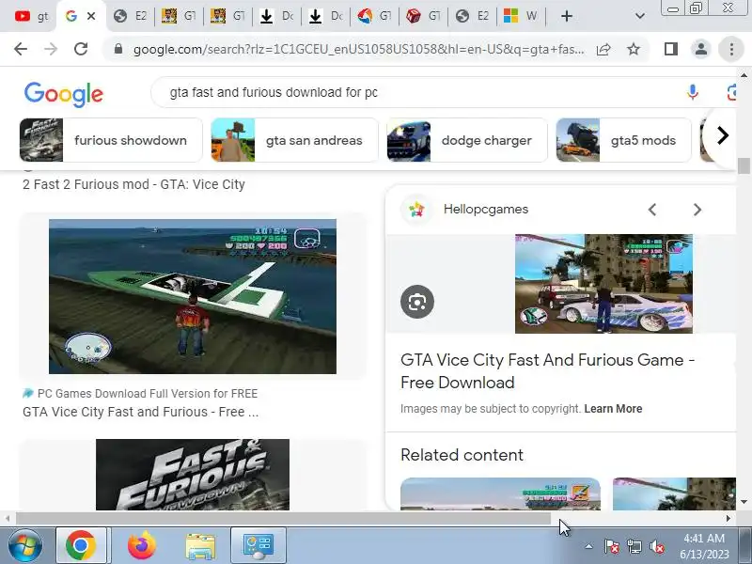Bookmark this page with star
Screen dimensions: 752x564
coord(634,49)
